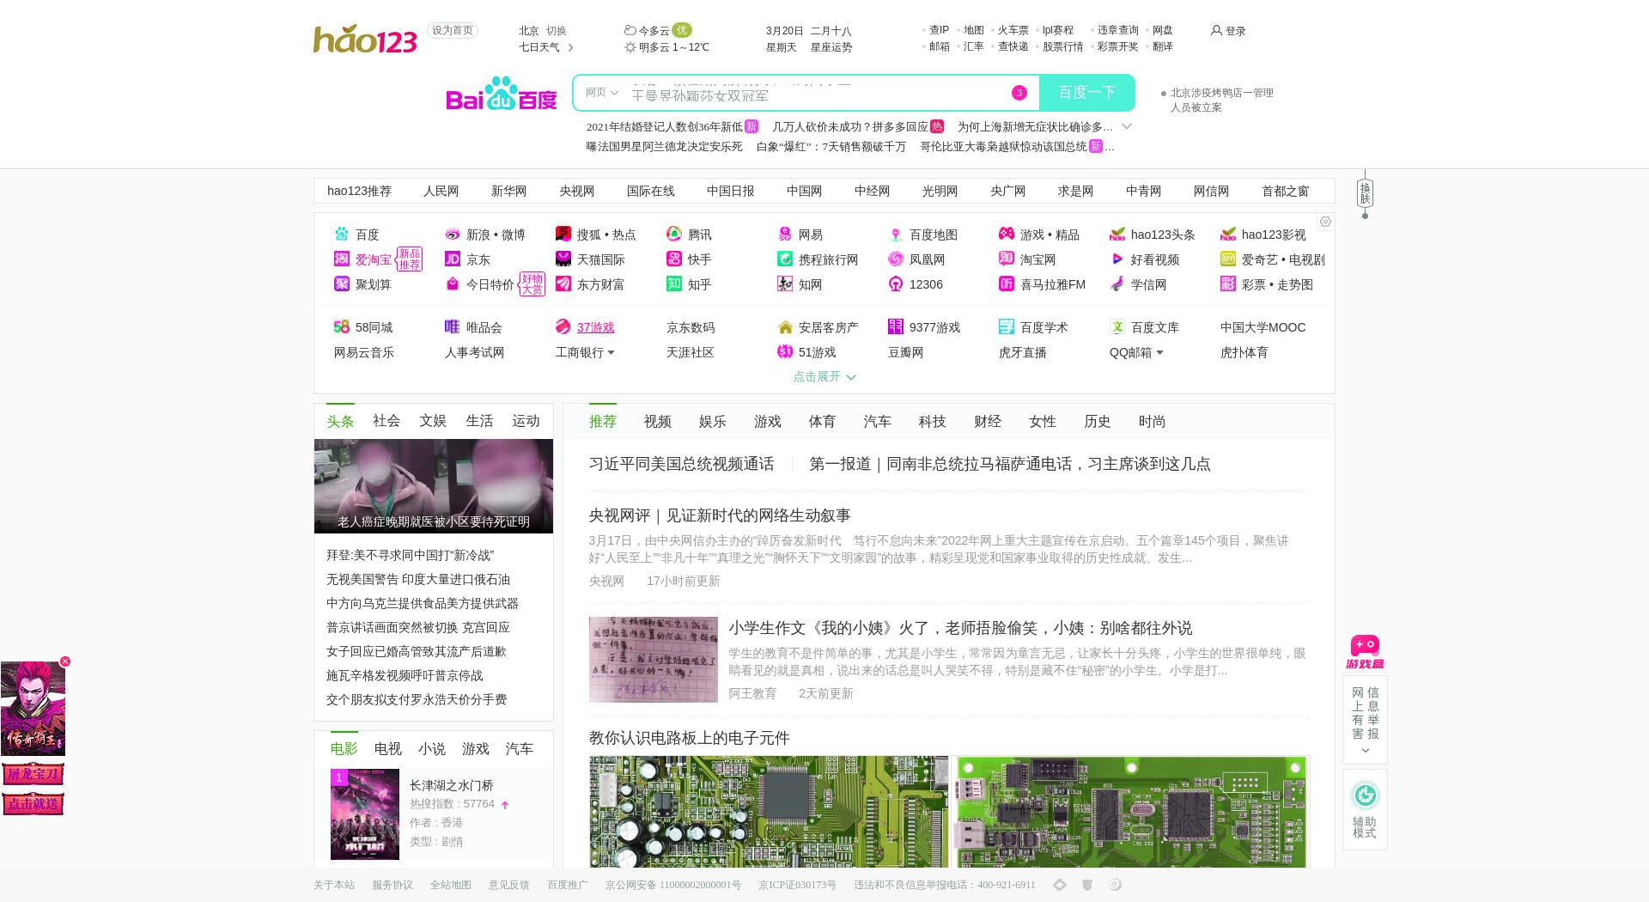
Task: Expand 七日天气 weather arrow
Action: click(x=571, y=47)
